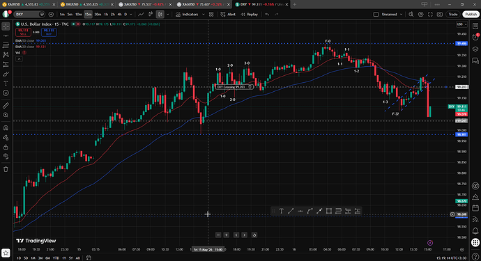The height and width of the screenshot is (261, 481).
Task: Switch to the 1m timeframe
Action: coord(62,15)
